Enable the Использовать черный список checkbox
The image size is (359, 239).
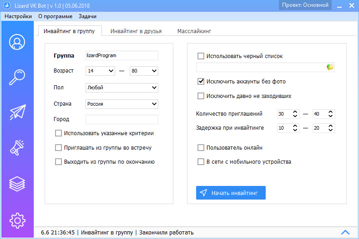point(201,56)
